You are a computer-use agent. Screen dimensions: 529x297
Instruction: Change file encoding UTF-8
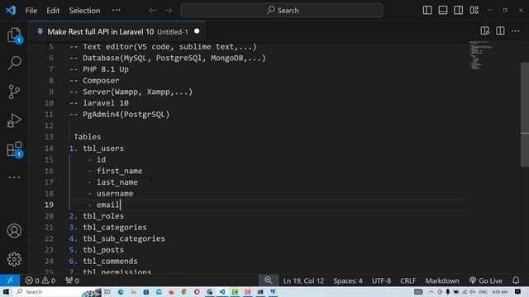pos(381,280)
